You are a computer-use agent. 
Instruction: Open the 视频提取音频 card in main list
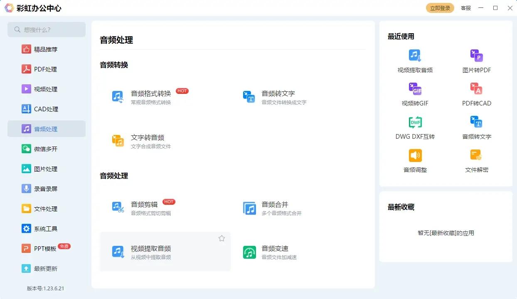coord(165,252)
